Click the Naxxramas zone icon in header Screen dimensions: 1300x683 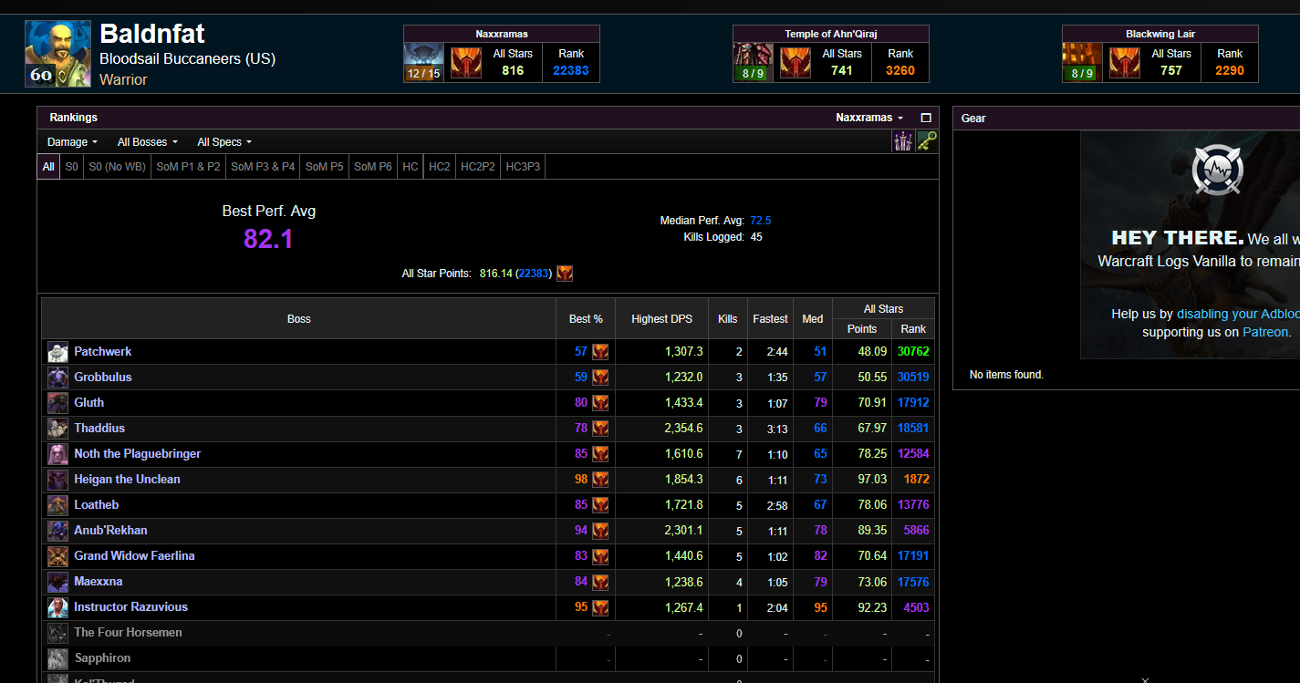point(424,62)
